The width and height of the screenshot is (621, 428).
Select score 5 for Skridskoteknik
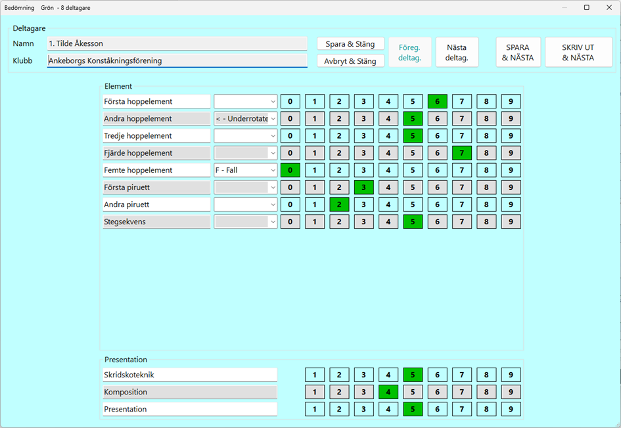[x=413, y=375]
